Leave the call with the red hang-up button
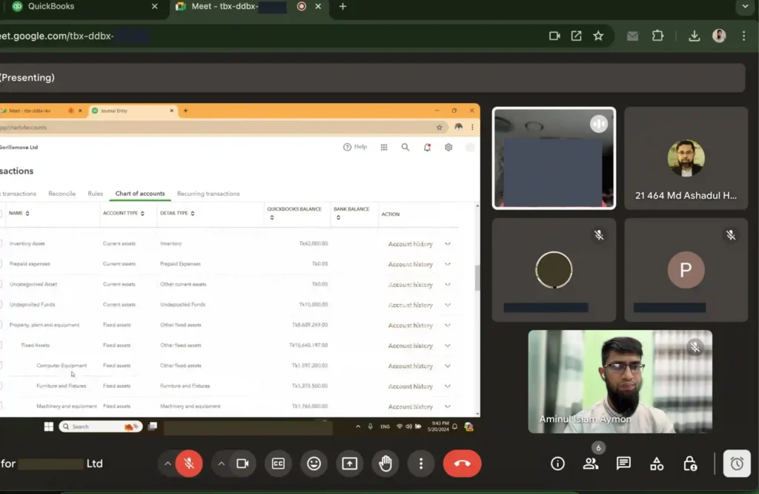Viewport: 759px width, 494px height. pyautogui.click(x=462, y=464)
